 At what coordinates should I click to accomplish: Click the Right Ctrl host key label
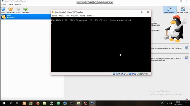tap(145, 74)
